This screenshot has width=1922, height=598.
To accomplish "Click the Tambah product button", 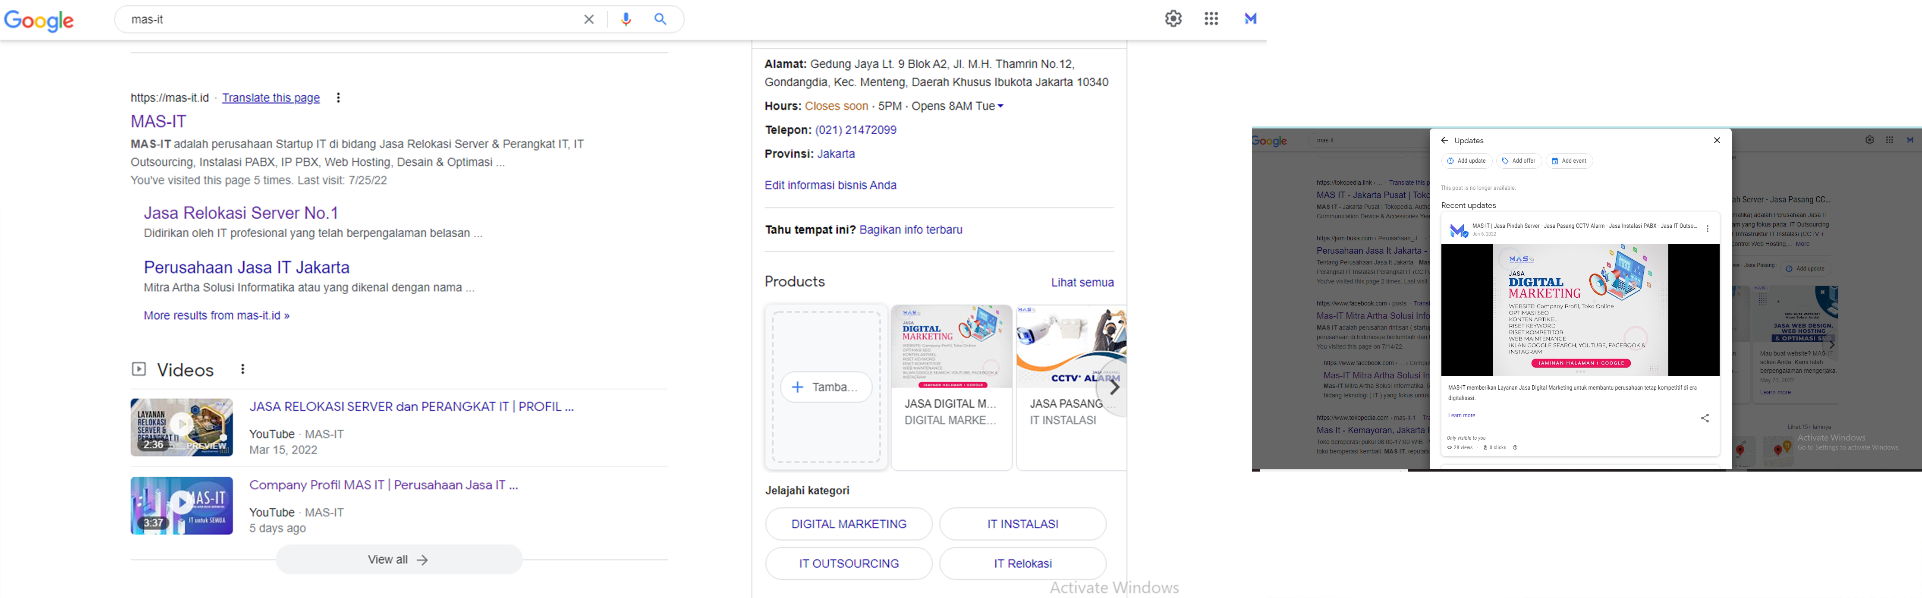I will pos(827,387).
